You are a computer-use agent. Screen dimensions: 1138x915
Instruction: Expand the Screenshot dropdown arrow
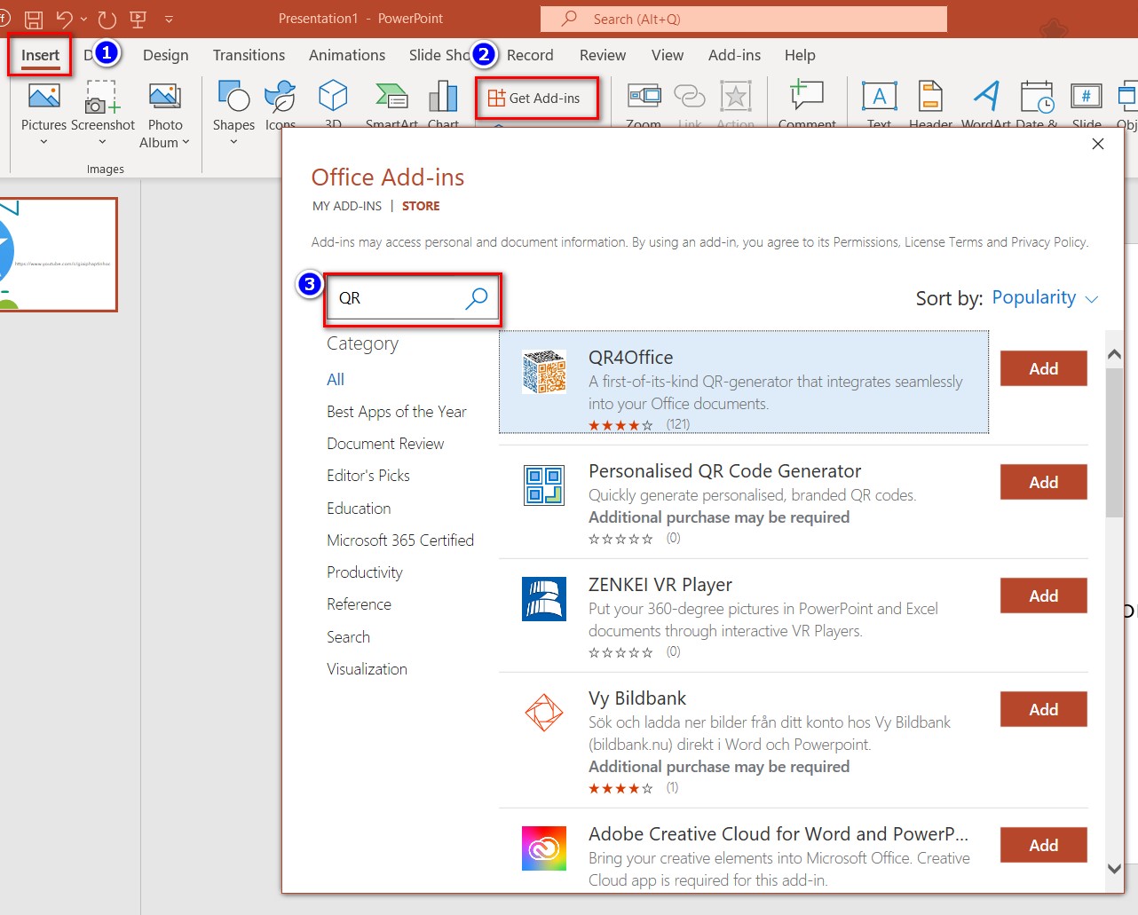[x=103, y=142]
